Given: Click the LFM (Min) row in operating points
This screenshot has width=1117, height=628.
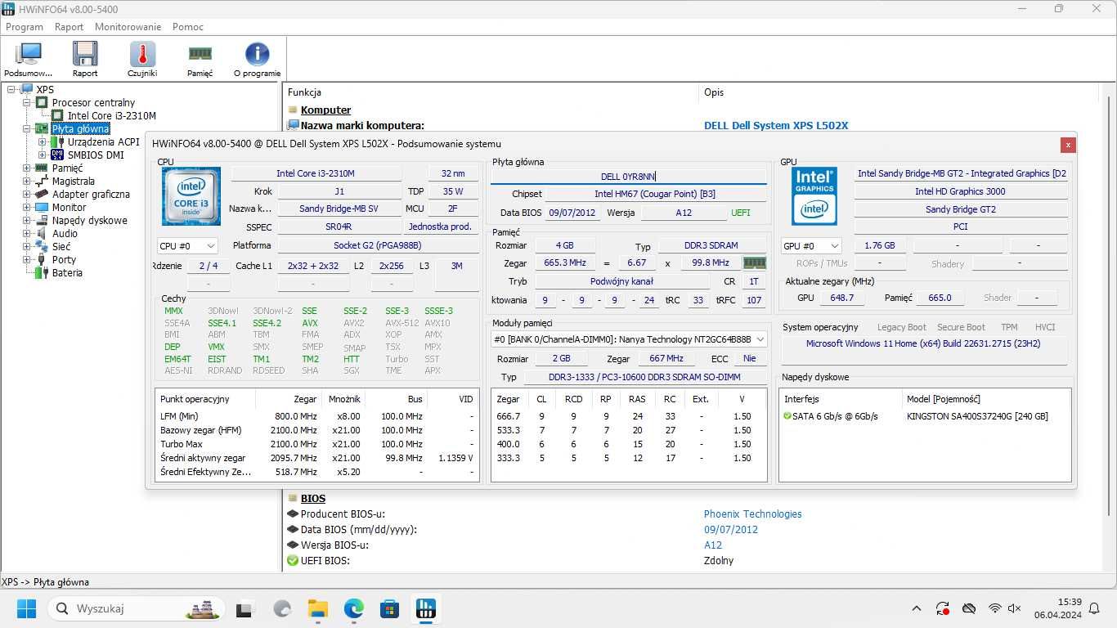Looking at the screenshot, I should click(316, 416).
